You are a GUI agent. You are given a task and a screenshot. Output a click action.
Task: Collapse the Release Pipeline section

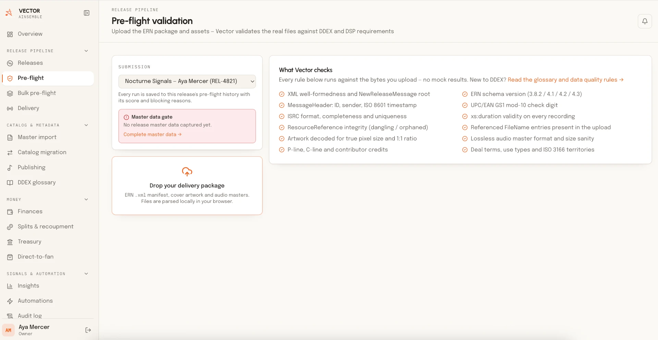click(x=86, y=51)
